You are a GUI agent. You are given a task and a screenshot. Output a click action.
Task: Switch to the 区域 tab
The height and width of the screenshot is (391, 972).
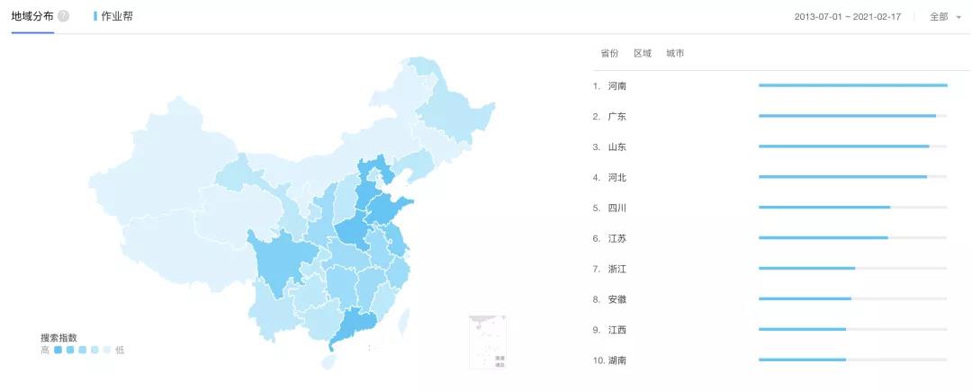coord(642,53)
